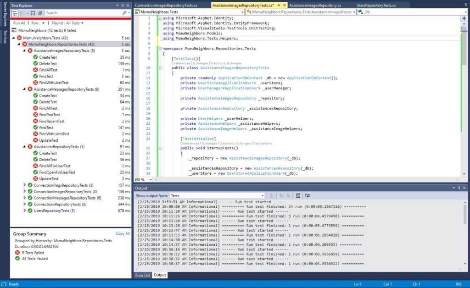Switch to AssistanceImagesRepository.cs tab
Viewport: 470px width, 288px height.
pos(315,6)
